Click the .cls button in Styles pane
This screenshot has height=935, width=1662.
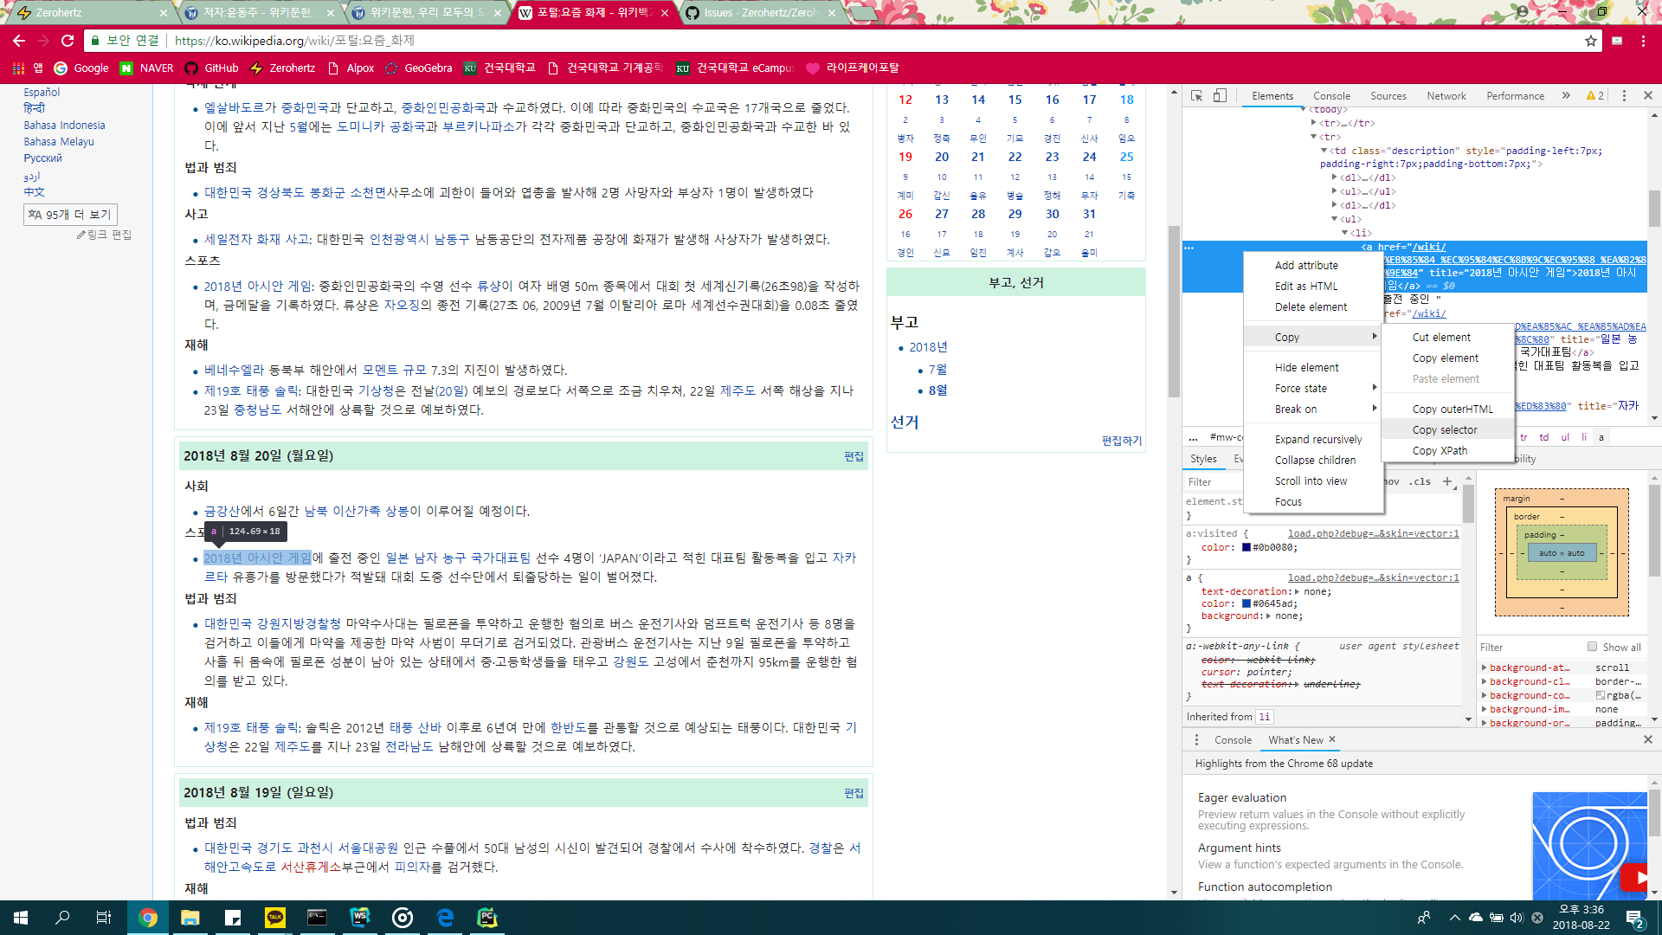pyautogui.click(x=1420, y=480)
